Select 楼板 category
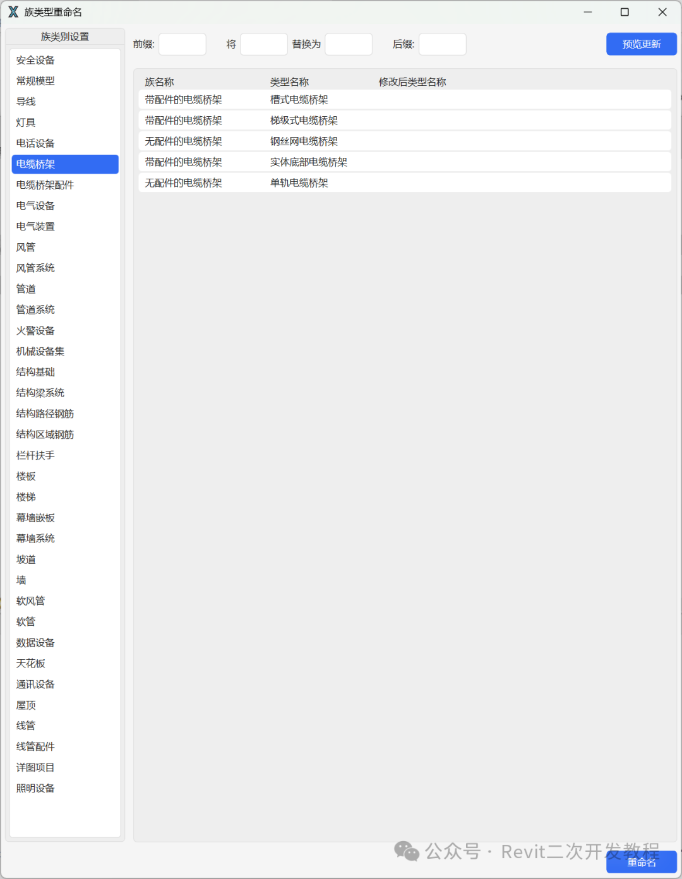 [x=65, y=476]
